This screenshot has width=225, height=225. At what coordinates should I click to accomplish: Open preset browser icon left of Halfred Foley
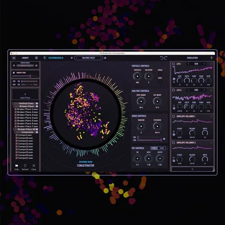coord(72,58)
